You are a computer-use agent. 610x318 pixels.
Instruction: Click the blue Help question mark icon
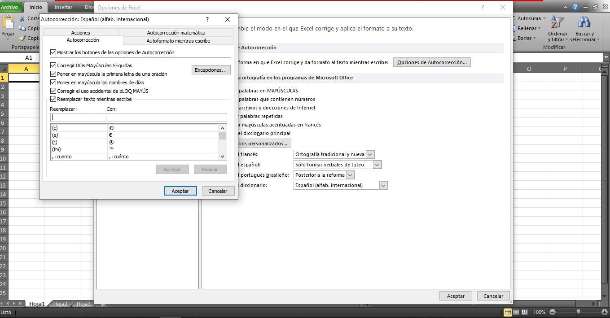575,7
